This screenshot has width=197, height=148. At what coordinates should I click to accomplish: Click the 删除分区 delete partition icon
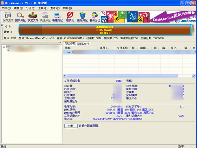82,17
